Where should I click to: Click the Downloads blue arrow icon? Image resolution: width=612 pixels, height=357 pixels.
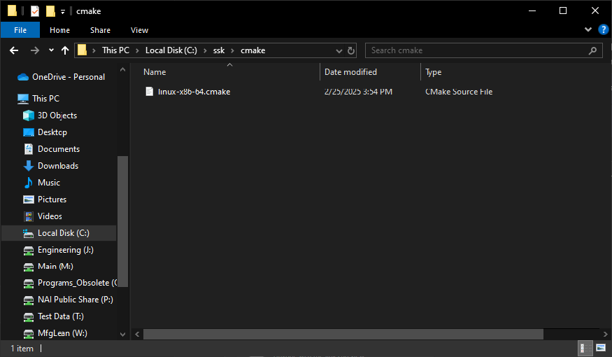[x=29, y=166]
